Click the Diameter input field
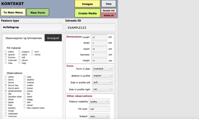The width and height of the screenshot is (199, 119). 99,55
